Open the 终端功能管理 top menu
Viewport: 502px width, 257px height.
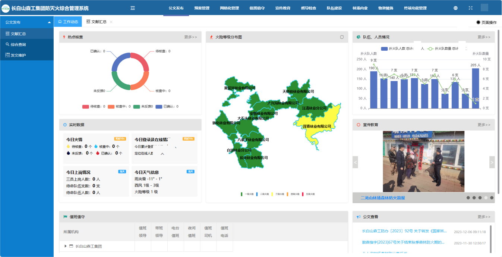pos(415,8)
